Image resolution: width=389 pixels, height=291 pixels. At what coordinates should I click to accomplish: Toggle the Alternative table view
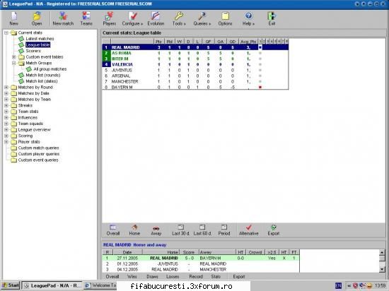248,230
